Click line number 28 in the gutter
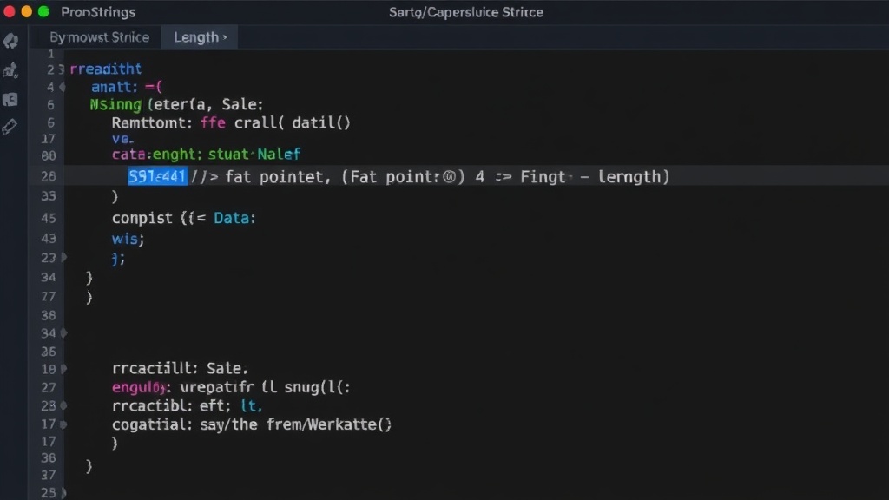 click(x=49, y=176)
